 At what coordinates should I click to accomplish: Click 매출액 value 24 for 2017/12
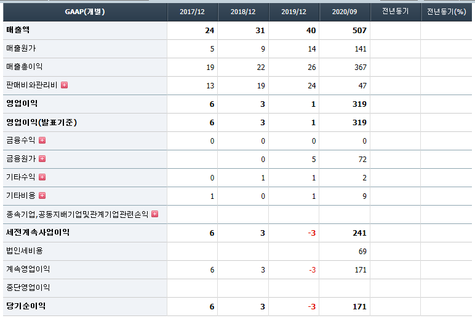210,31
